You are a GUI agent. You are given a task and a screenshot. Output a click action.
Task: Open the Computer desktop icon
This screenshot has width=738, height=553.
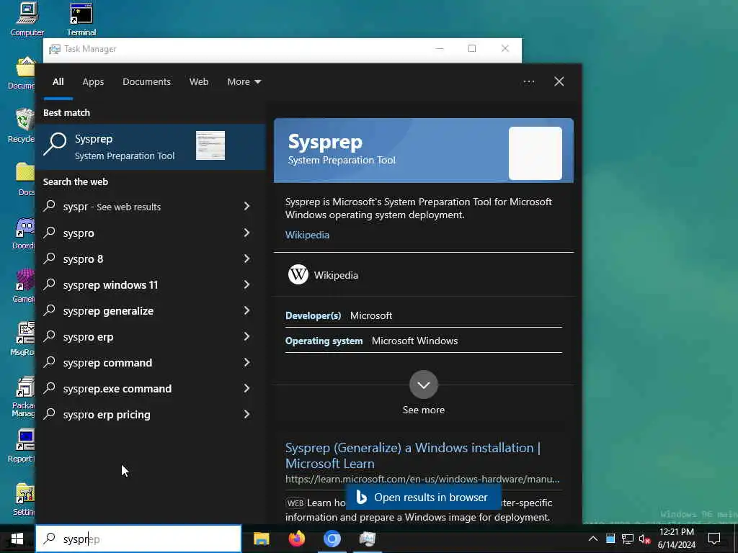(27, 19)
